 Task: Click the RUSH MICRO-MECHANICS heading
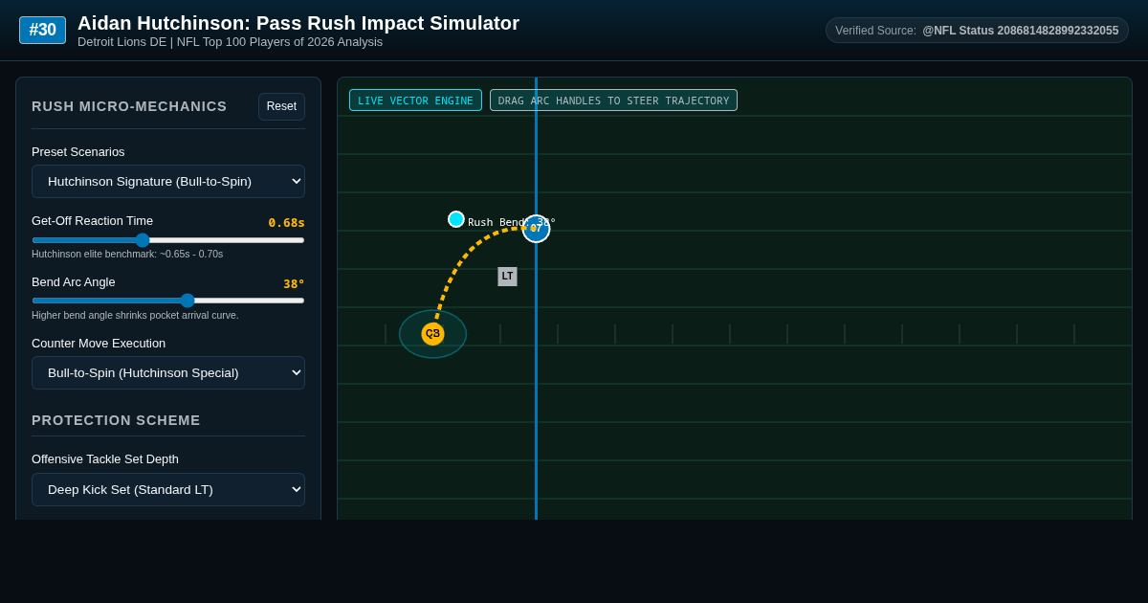click(129, 106)
